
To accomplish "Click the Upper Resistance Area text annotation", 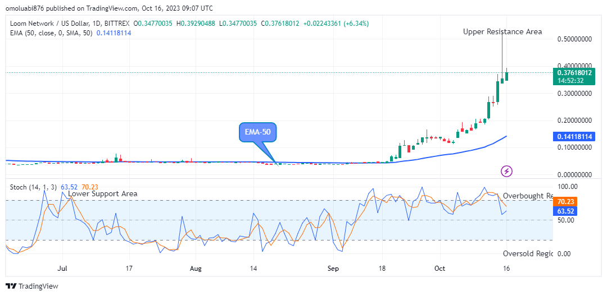I will [x=502, y=31].
